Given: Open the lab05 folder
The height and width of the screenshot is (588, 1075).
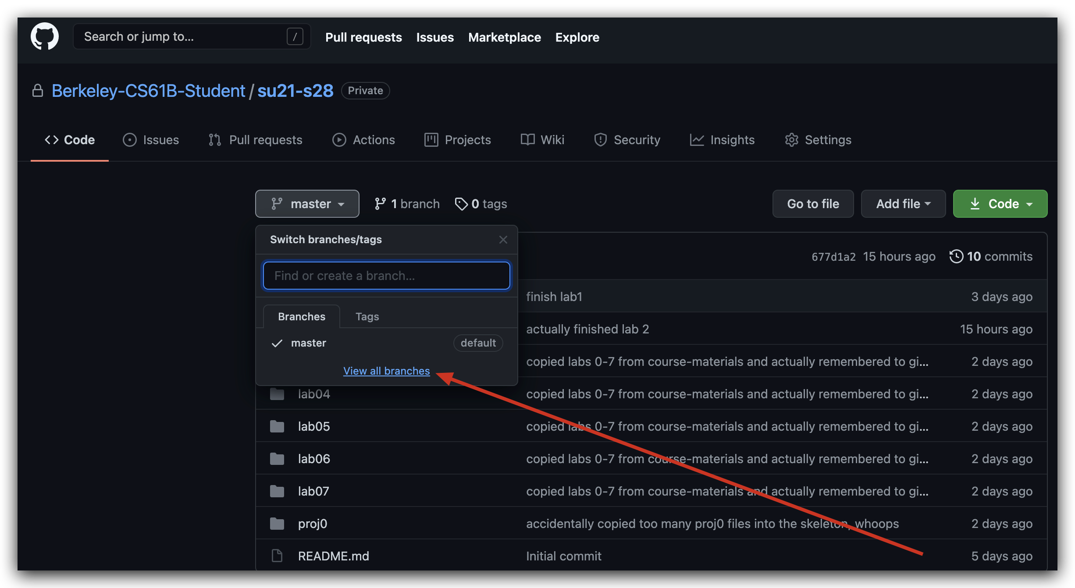Looking at the screenshot, I should 314,426.
